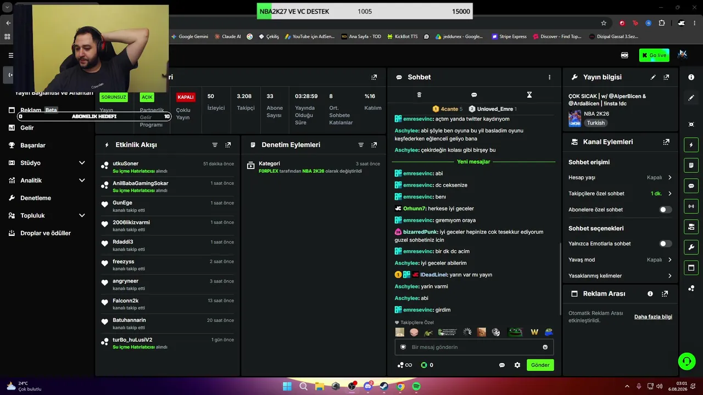Viewport: 703px width, 395px height.
Task: Click the Bir mesaj gönderin input field
Action: [475, 347]
